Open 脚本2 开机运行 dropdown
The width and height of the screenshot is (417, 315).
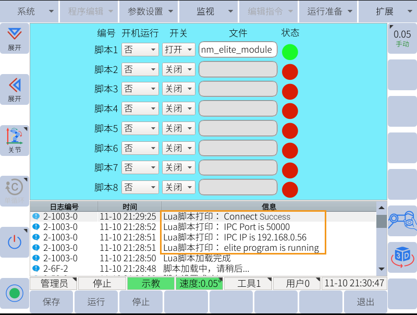pyautogui.click(x=140, y=69)
